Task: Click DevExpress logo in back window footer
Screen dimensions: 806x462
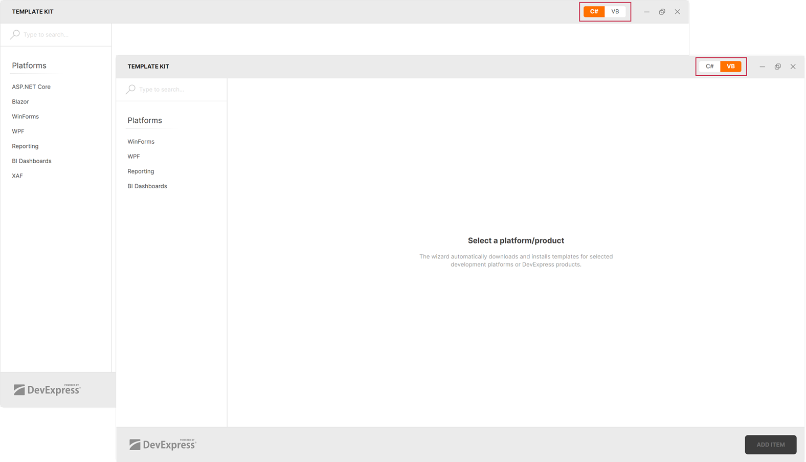Action: [x=47, y=389]
